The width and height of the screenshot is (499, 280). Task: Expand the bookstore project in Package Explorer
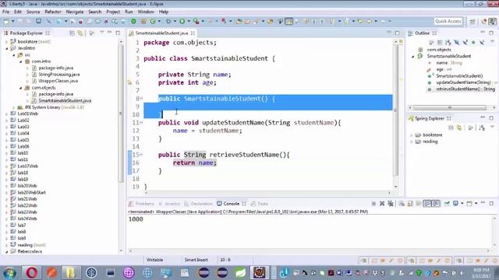tap(7, 41)
